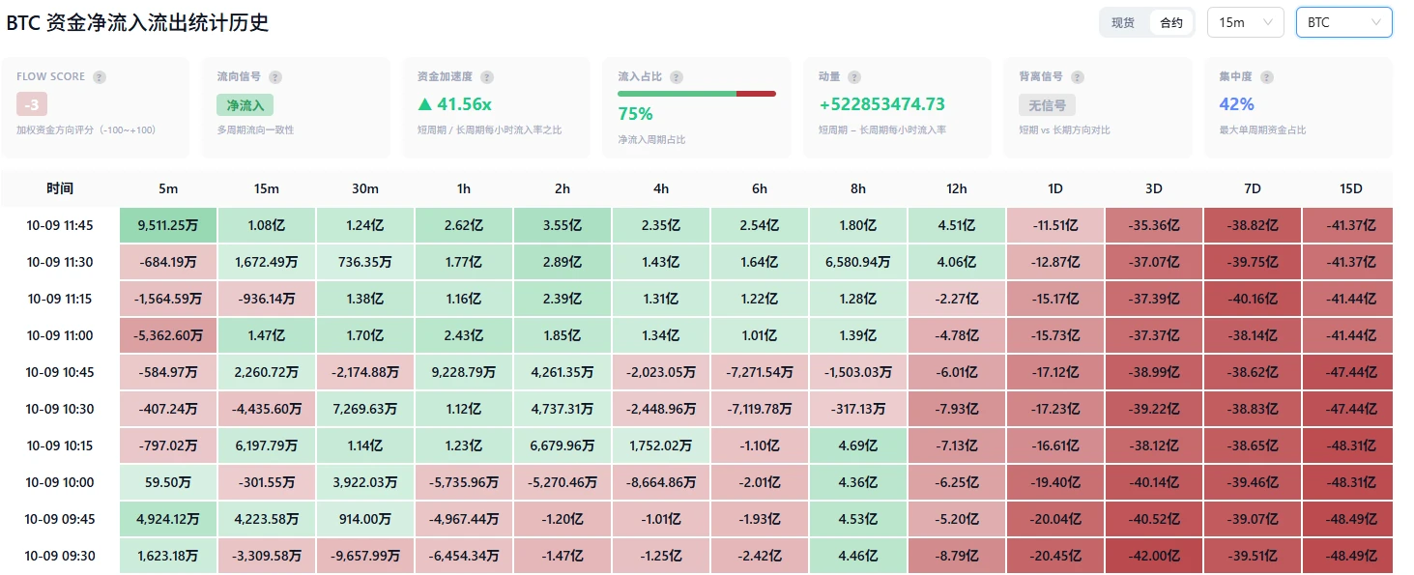
Task: Show the 集中度 explanation icon
Action: pyautogui.click(x=1267, y=77)
